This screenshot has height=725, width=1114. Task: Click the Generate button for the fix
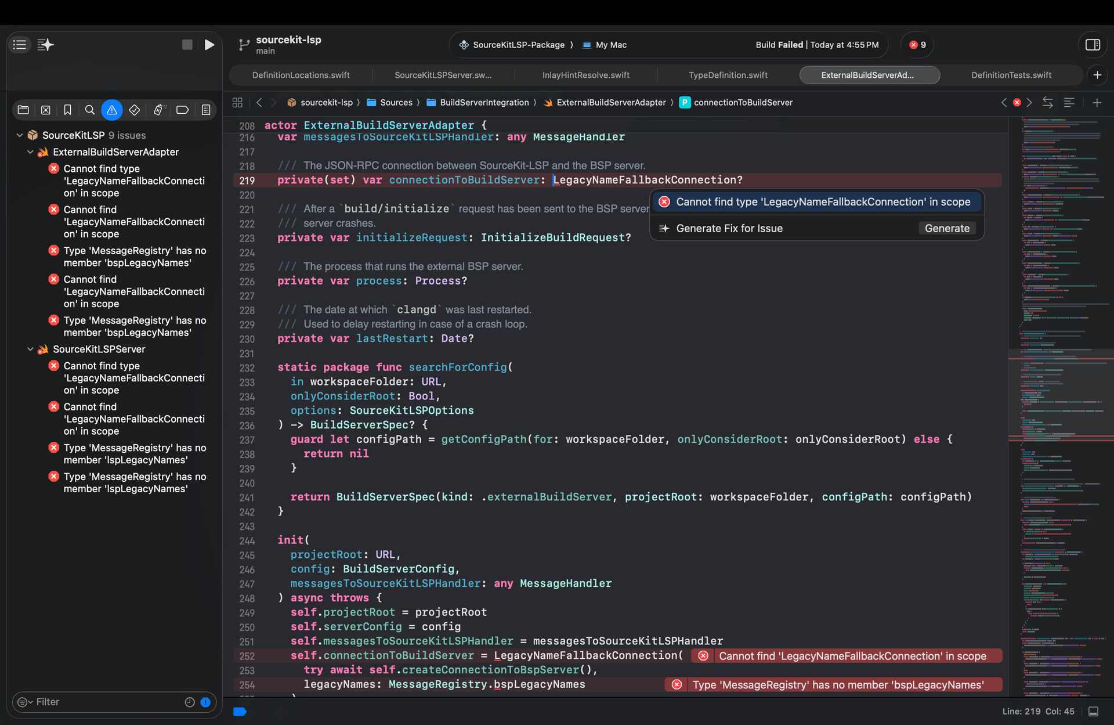coord(947,228)
